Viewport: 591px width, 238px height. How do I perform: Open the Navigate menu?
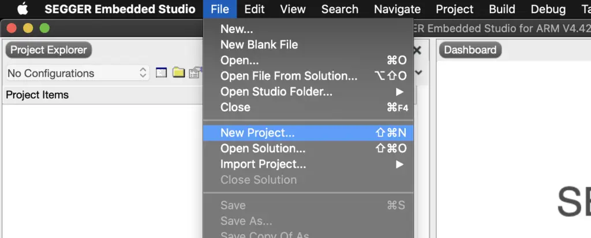(x=397, y=9)
